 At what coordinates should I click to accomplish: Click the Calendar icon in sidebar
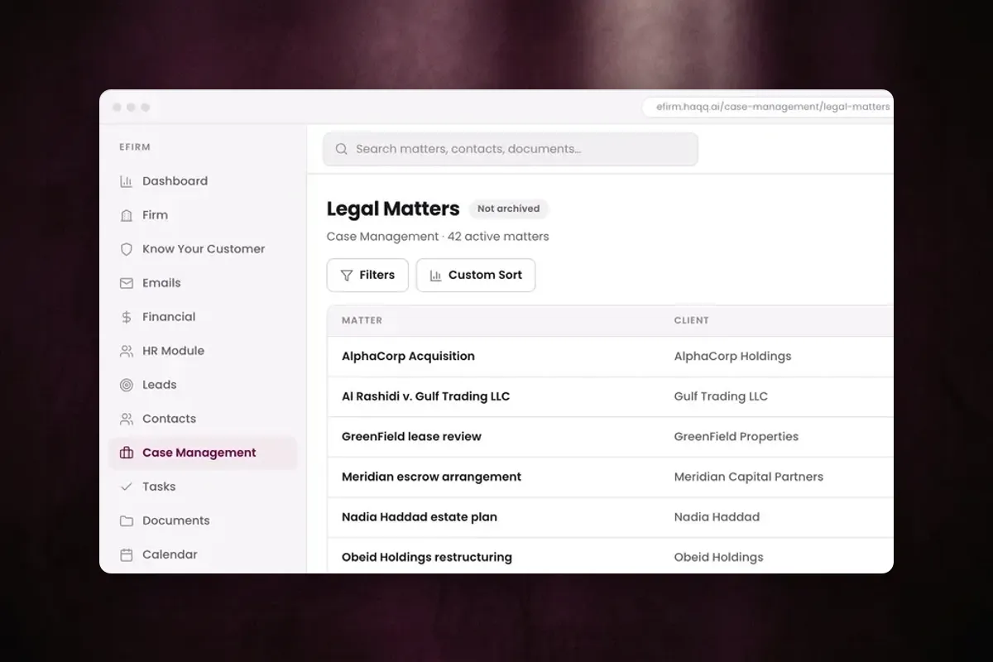point(126,554)
